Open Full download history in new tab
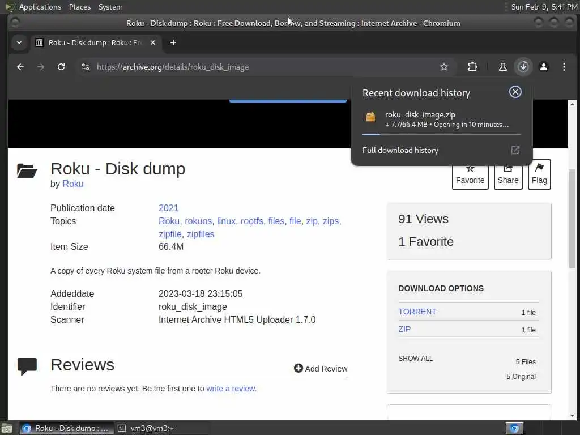This screenshot has height=435, width=580. (x=515, y=150)
